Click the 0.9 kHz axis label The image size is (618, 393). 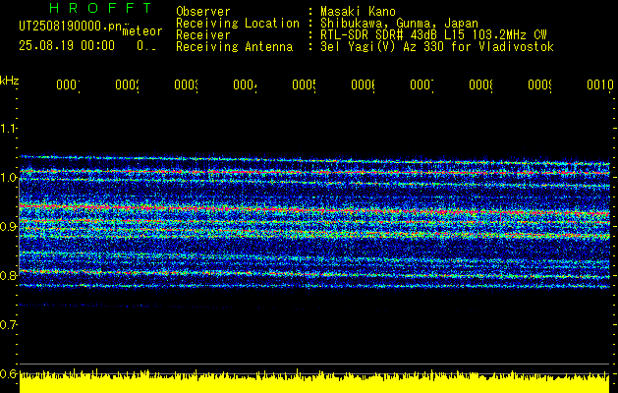9,226
